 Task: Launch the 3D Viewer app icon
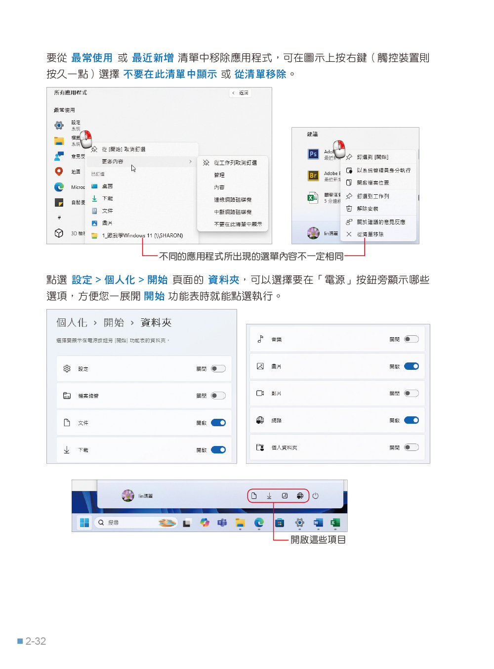[59, 233]
